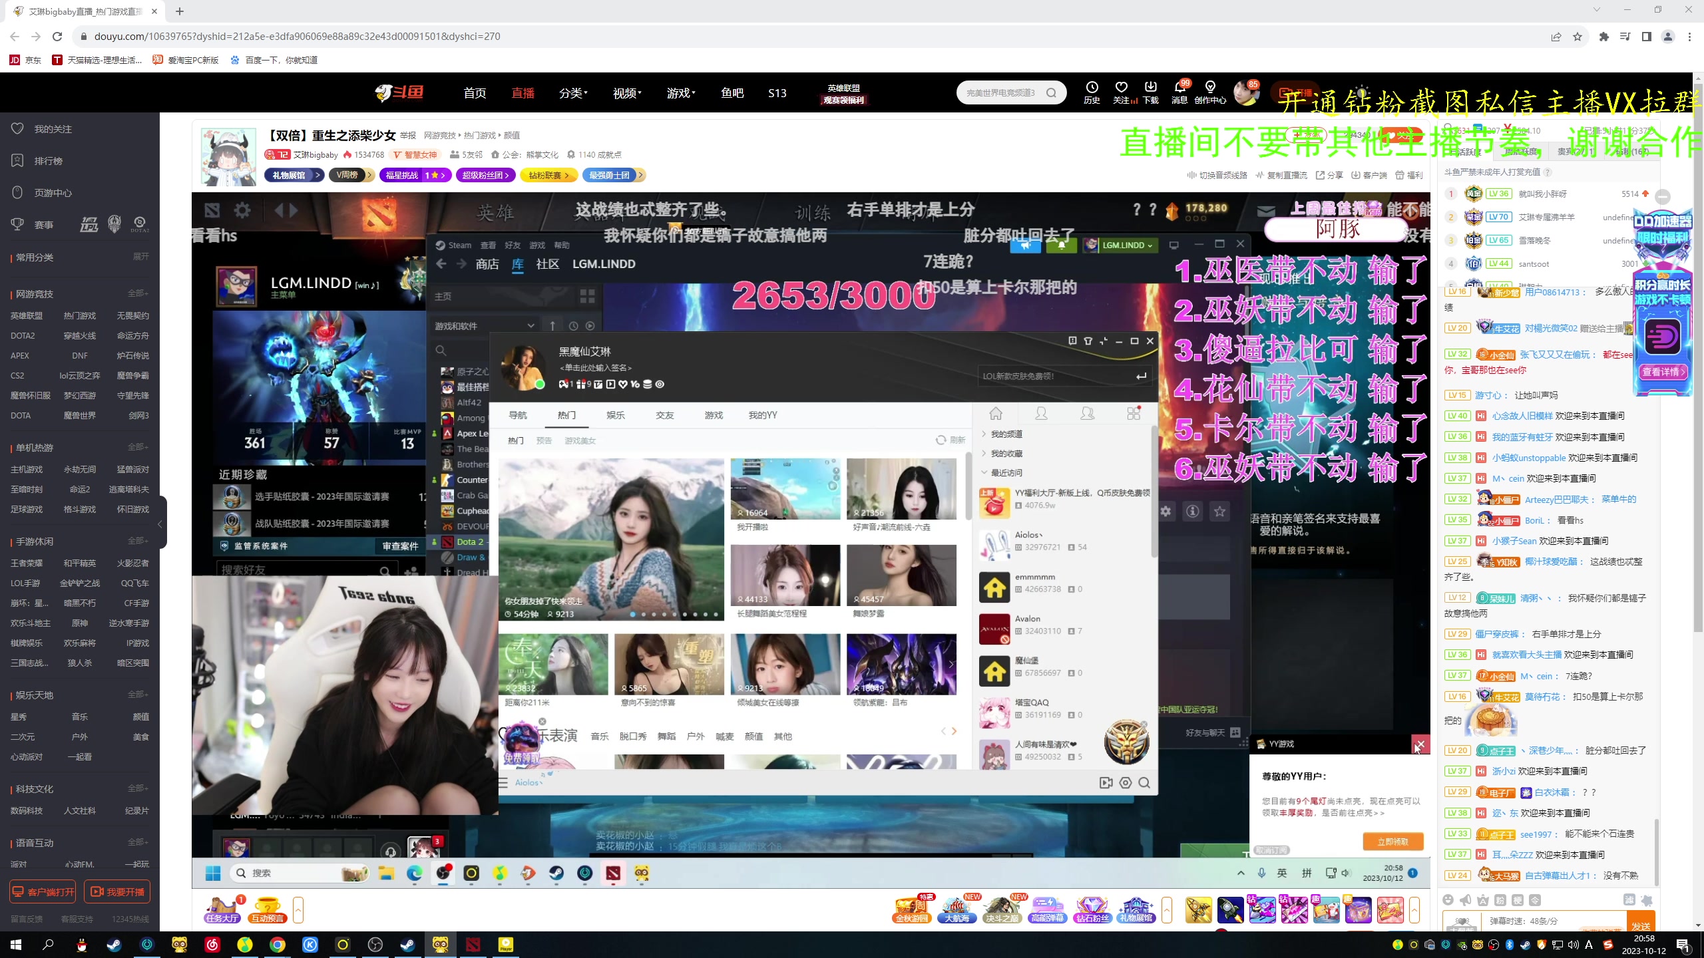
Task: Expand the gift list arrow beside the last gift
Action: [x=1414, y=909]
